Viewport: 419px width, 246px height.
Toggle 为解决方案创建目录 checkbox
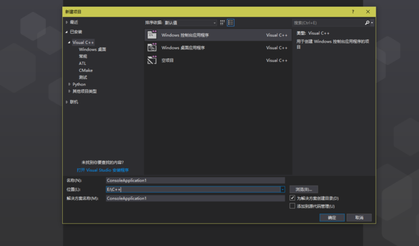point(293,198)
